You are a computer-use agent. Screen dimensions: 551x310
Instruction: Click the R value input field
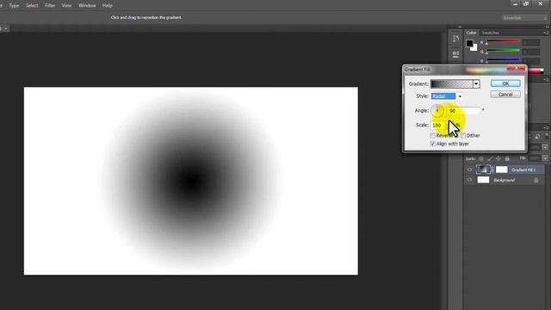[531, 42]
